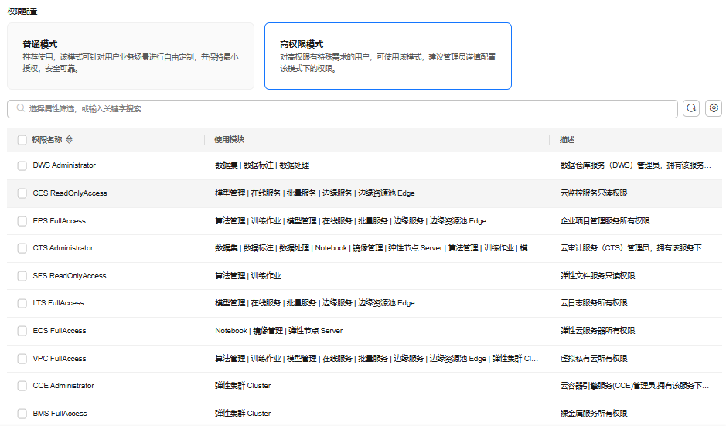Select the LTS FullAccess checkbox
Screen dimensions: 726x426
[22, 303]
